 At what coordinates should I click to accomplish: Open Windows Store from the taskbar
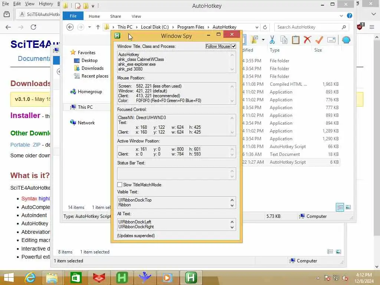click(76, 277)
